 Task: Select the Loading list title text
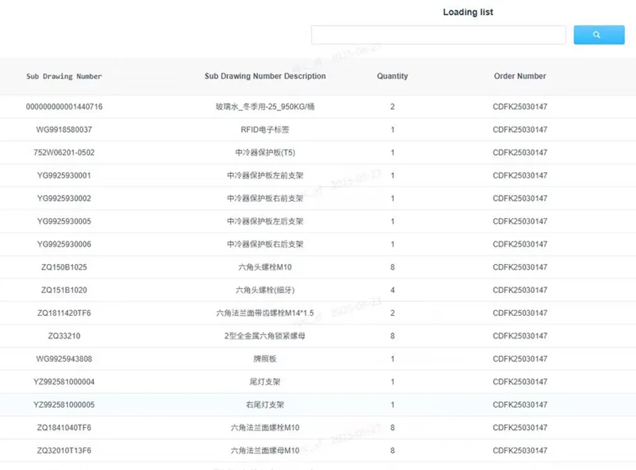click(x=468, y=12)
